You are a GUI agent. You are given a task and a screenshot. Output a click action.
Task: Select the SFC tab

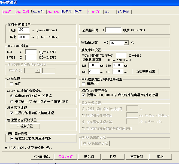point(107,12)
